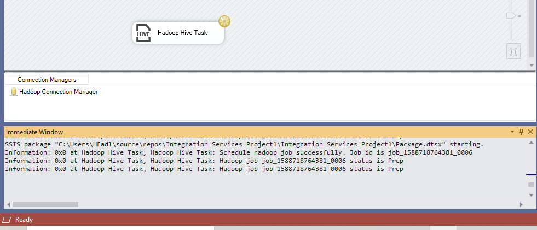The height and width of the screenshot is (230, 537).
Task: Click the status bar icon beside Ready
Action: [x=7, y=220]
